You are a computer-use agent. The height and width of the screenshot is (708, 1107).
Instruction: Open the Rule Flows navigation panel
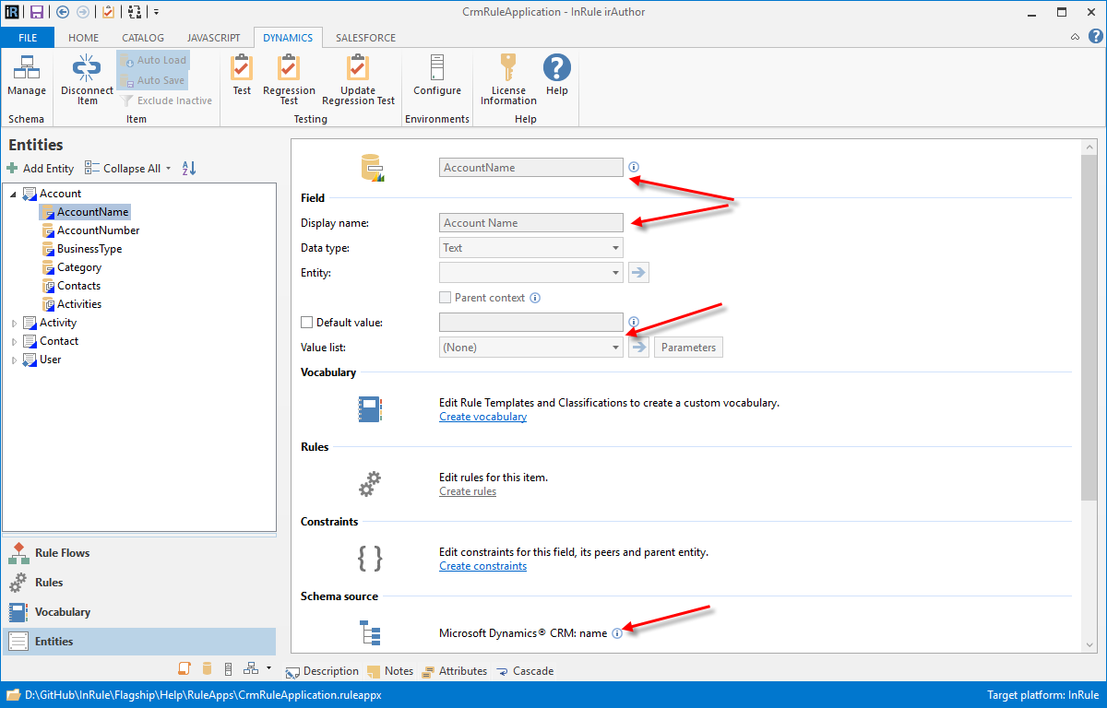pos(139,553)
